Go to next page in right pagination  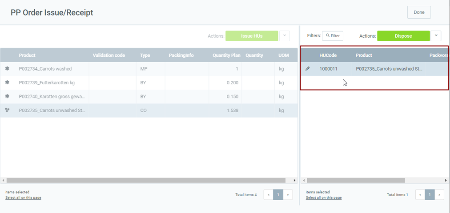tap(439, 195)
